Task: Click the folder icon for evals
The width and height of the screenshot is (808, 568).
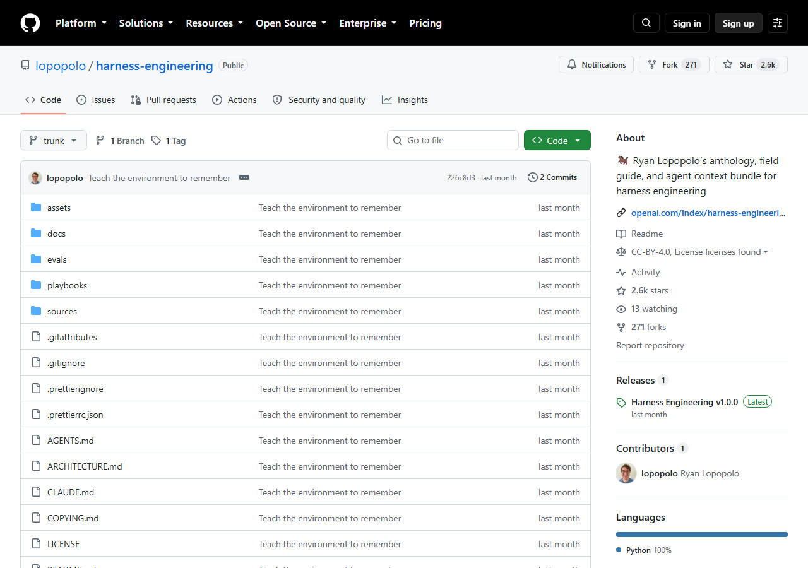Action: [x=36, y=259]
